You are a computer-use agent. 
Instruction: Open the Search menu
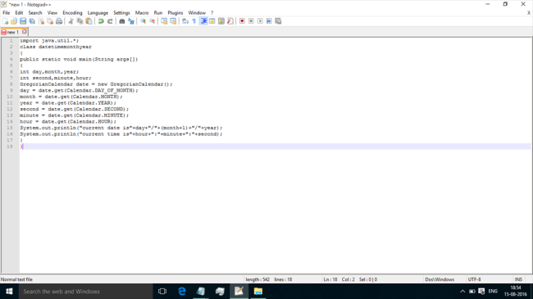[35, 12]
